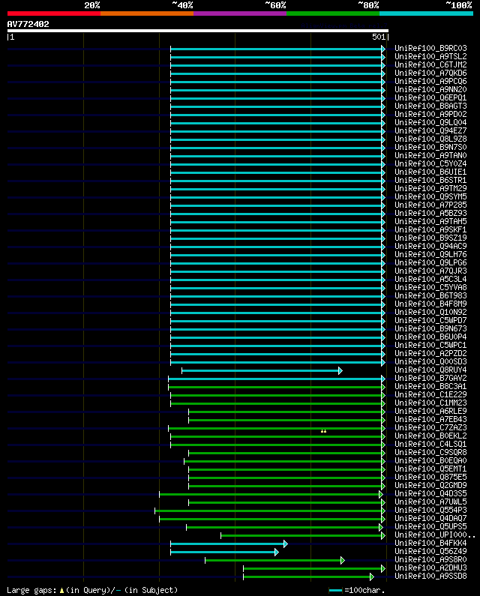Select the UniRef100_Q5UPS5 label
The width and height of the screenshot is (480, 596).
pos(430,526)
